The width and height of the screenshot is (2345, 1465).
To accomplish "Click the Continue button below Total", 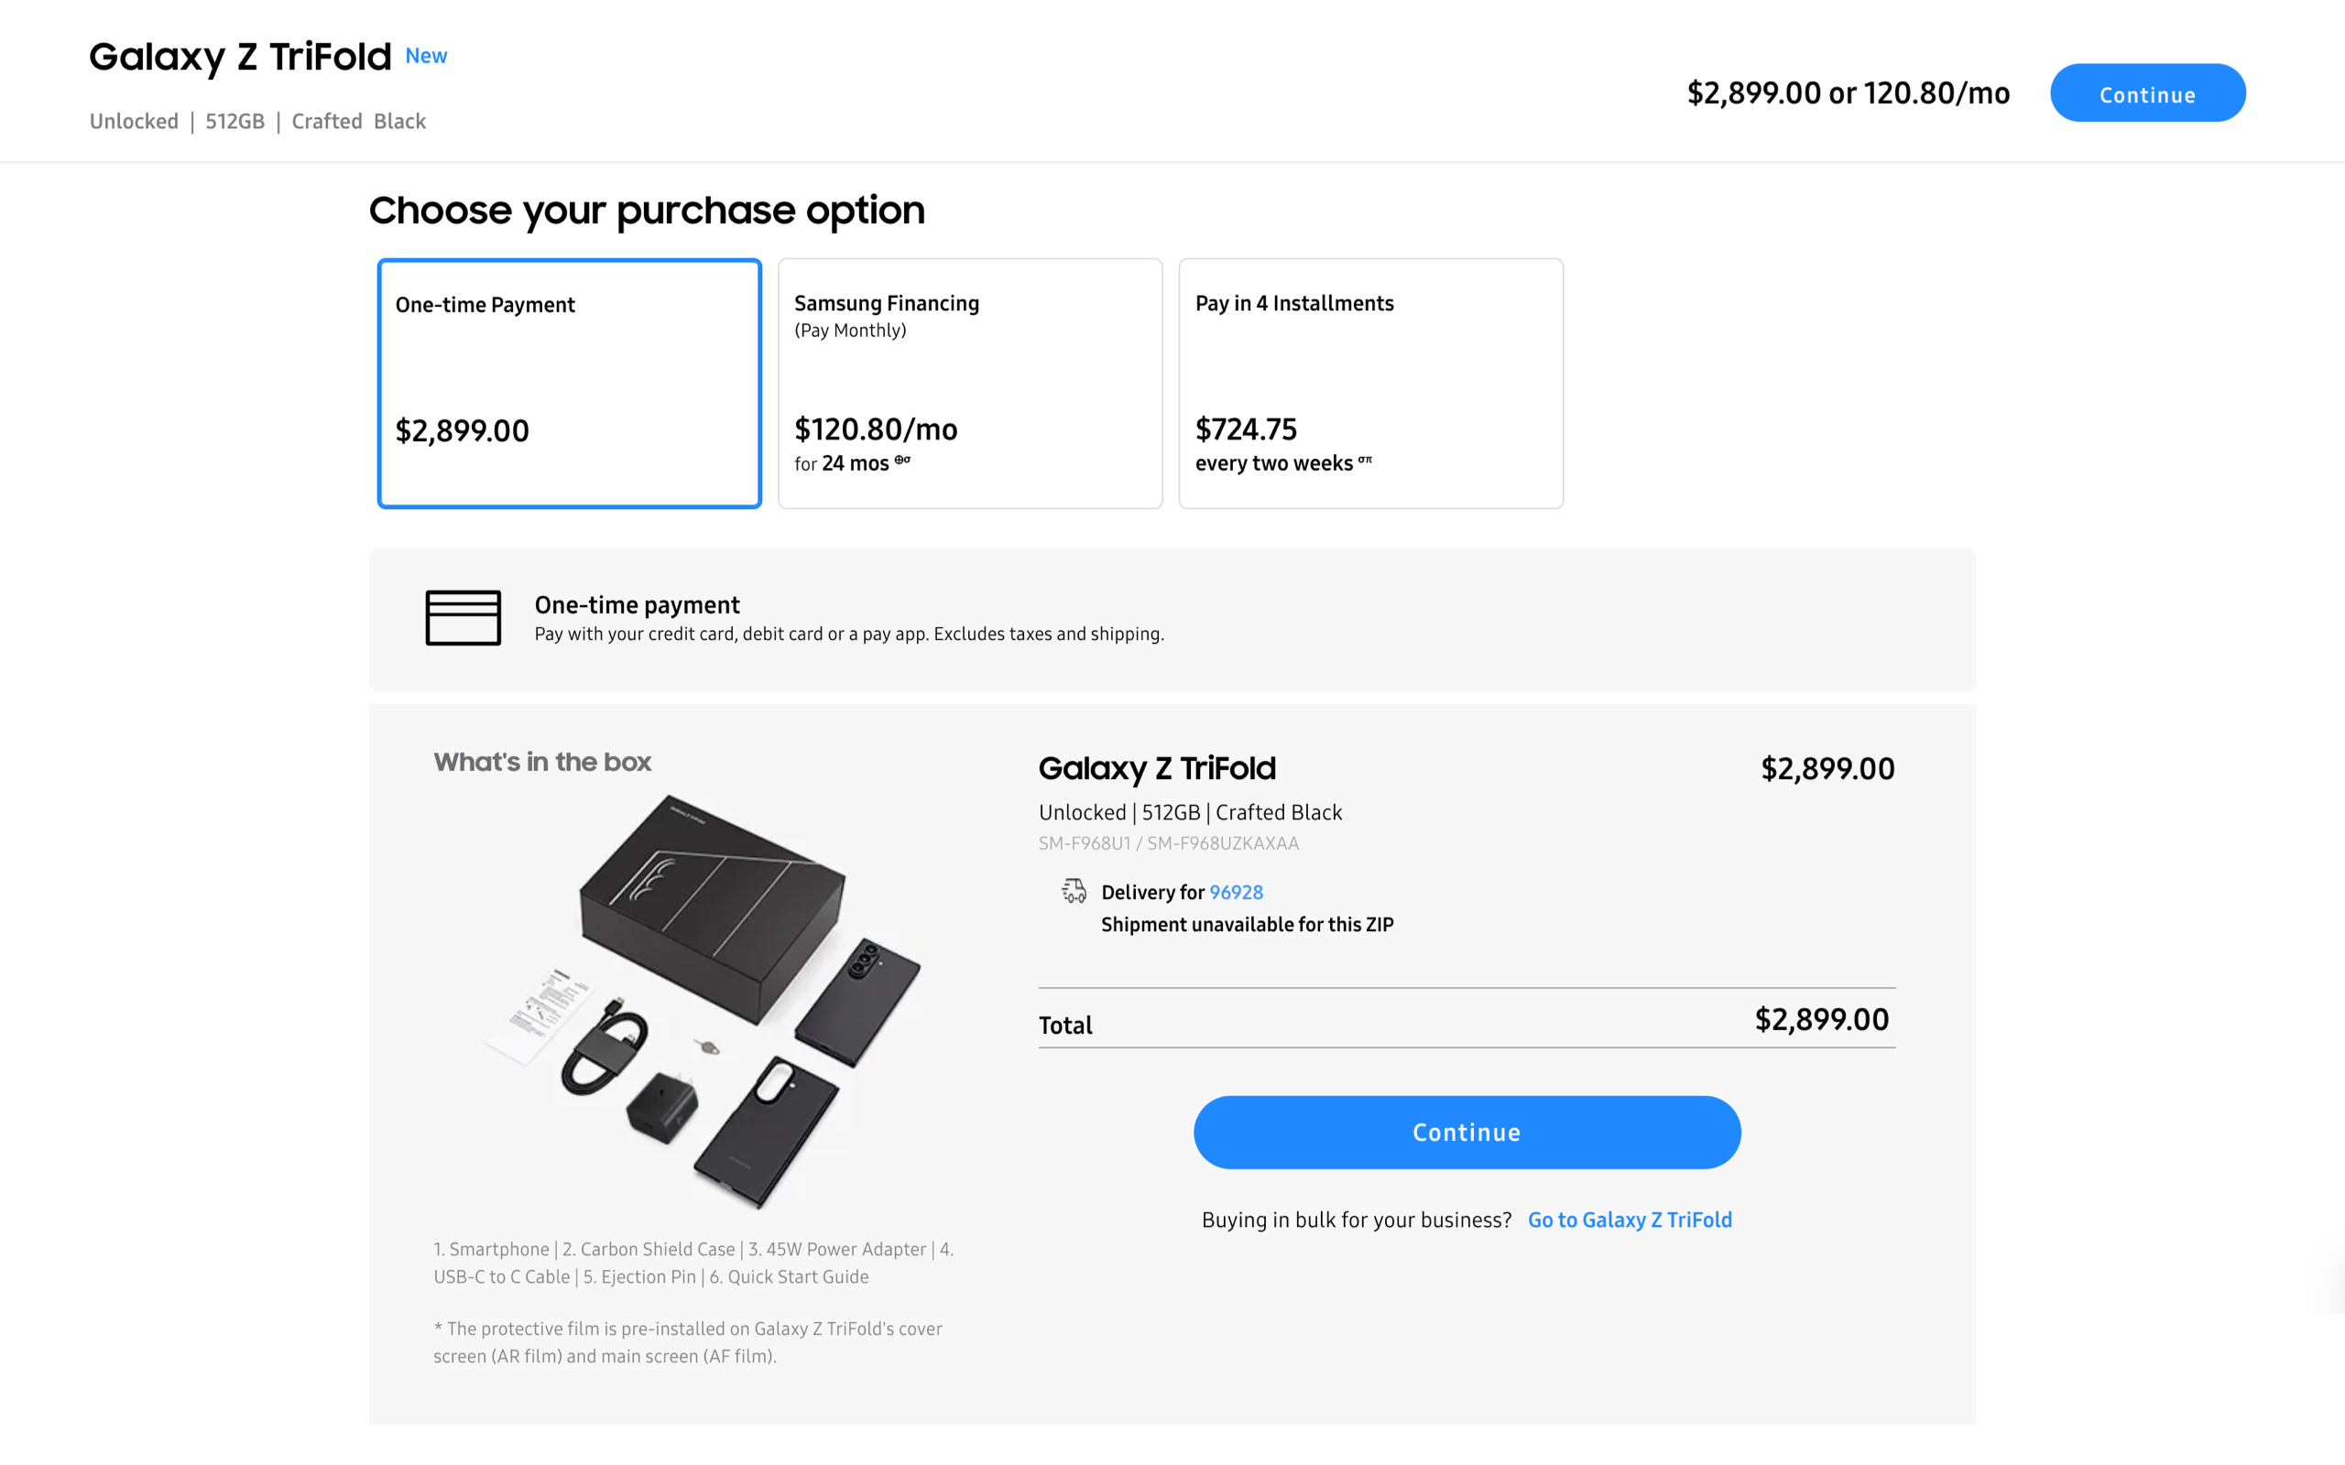I will click(1467, 1132).
